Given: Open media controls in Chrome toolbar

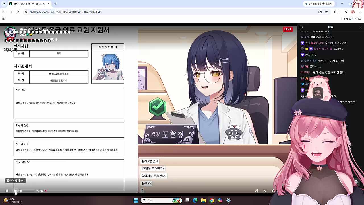Looking at the screenshot, I should [346, 12].
